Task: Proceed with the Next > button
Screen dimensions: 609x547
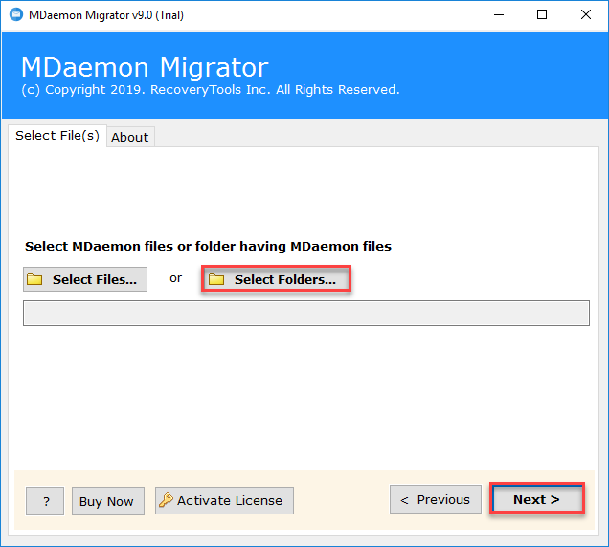Action: click(x=537, y=499)
